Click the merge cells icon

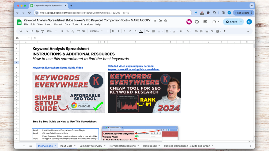coord(159,31)
